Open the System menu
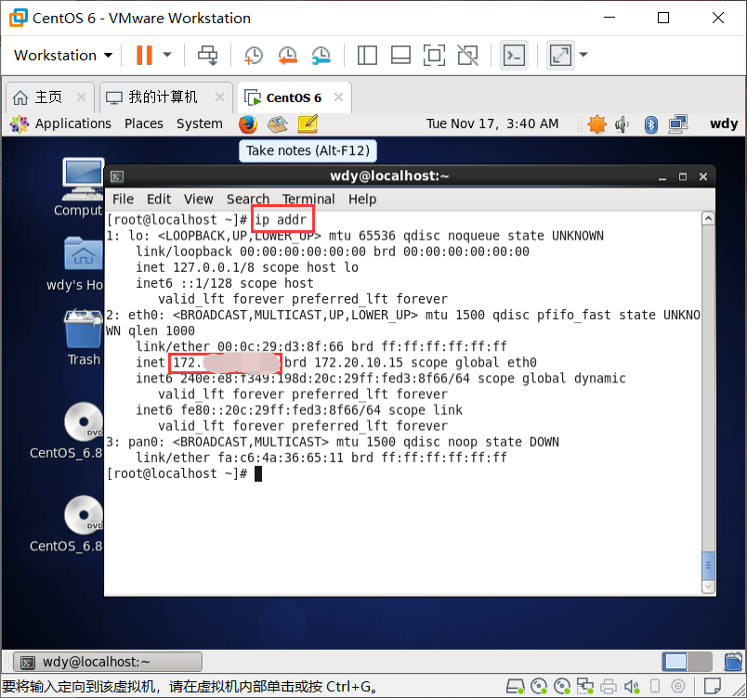The height and width of the screenshot is (698, 747). tap(200, 123)
